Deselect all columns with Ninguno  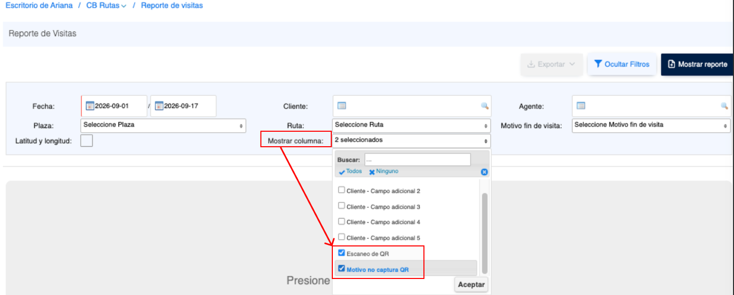384,172
